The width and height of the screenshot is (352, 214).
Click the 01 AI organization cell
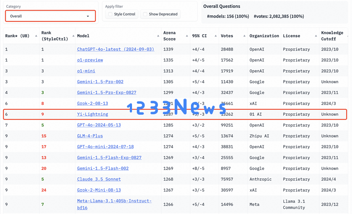(x=256, y=114)
